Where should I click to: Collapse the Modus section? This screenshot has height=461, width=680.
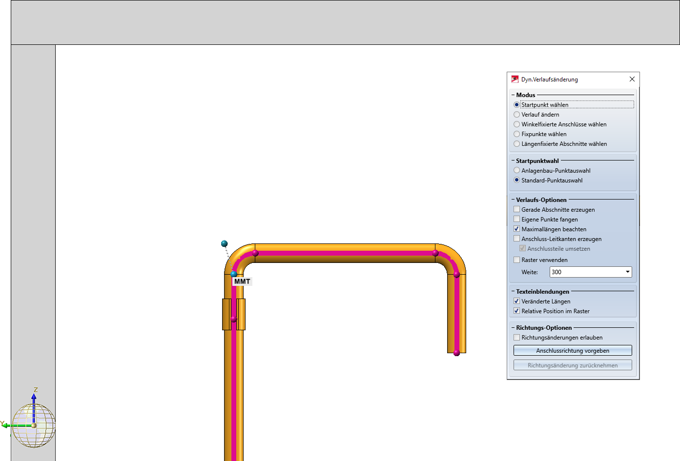[x=513, y=95]
